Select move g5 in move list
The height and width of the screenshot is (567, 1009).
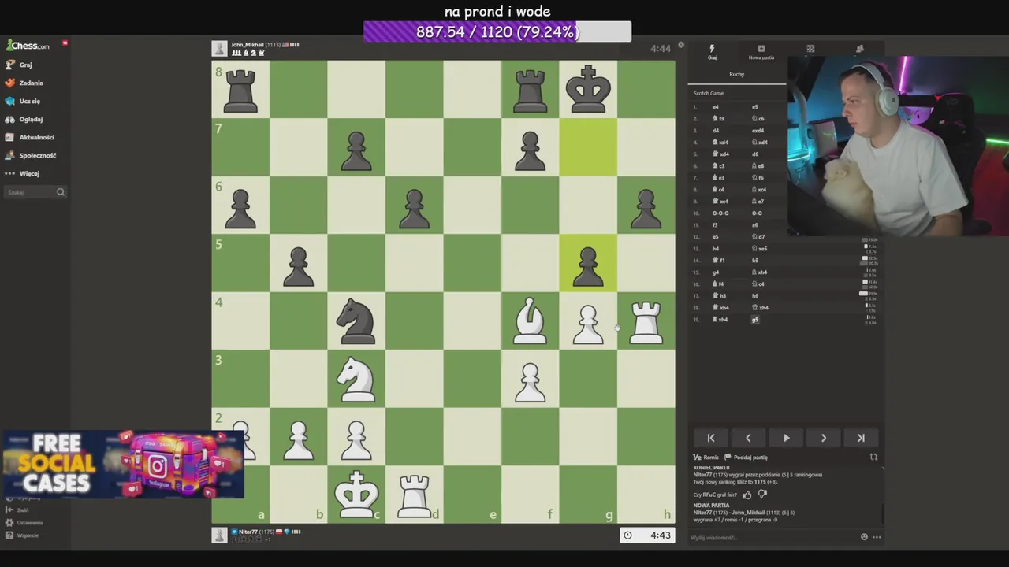click(755, 320)
